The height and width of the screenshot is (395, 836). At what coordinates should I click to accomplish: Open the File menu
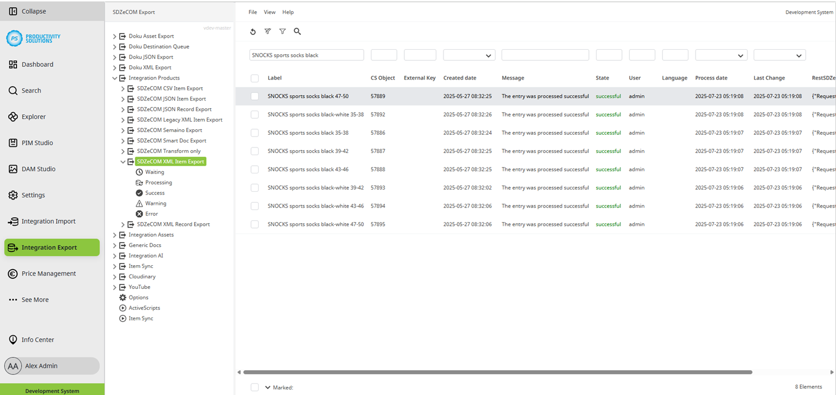[252, 12]
